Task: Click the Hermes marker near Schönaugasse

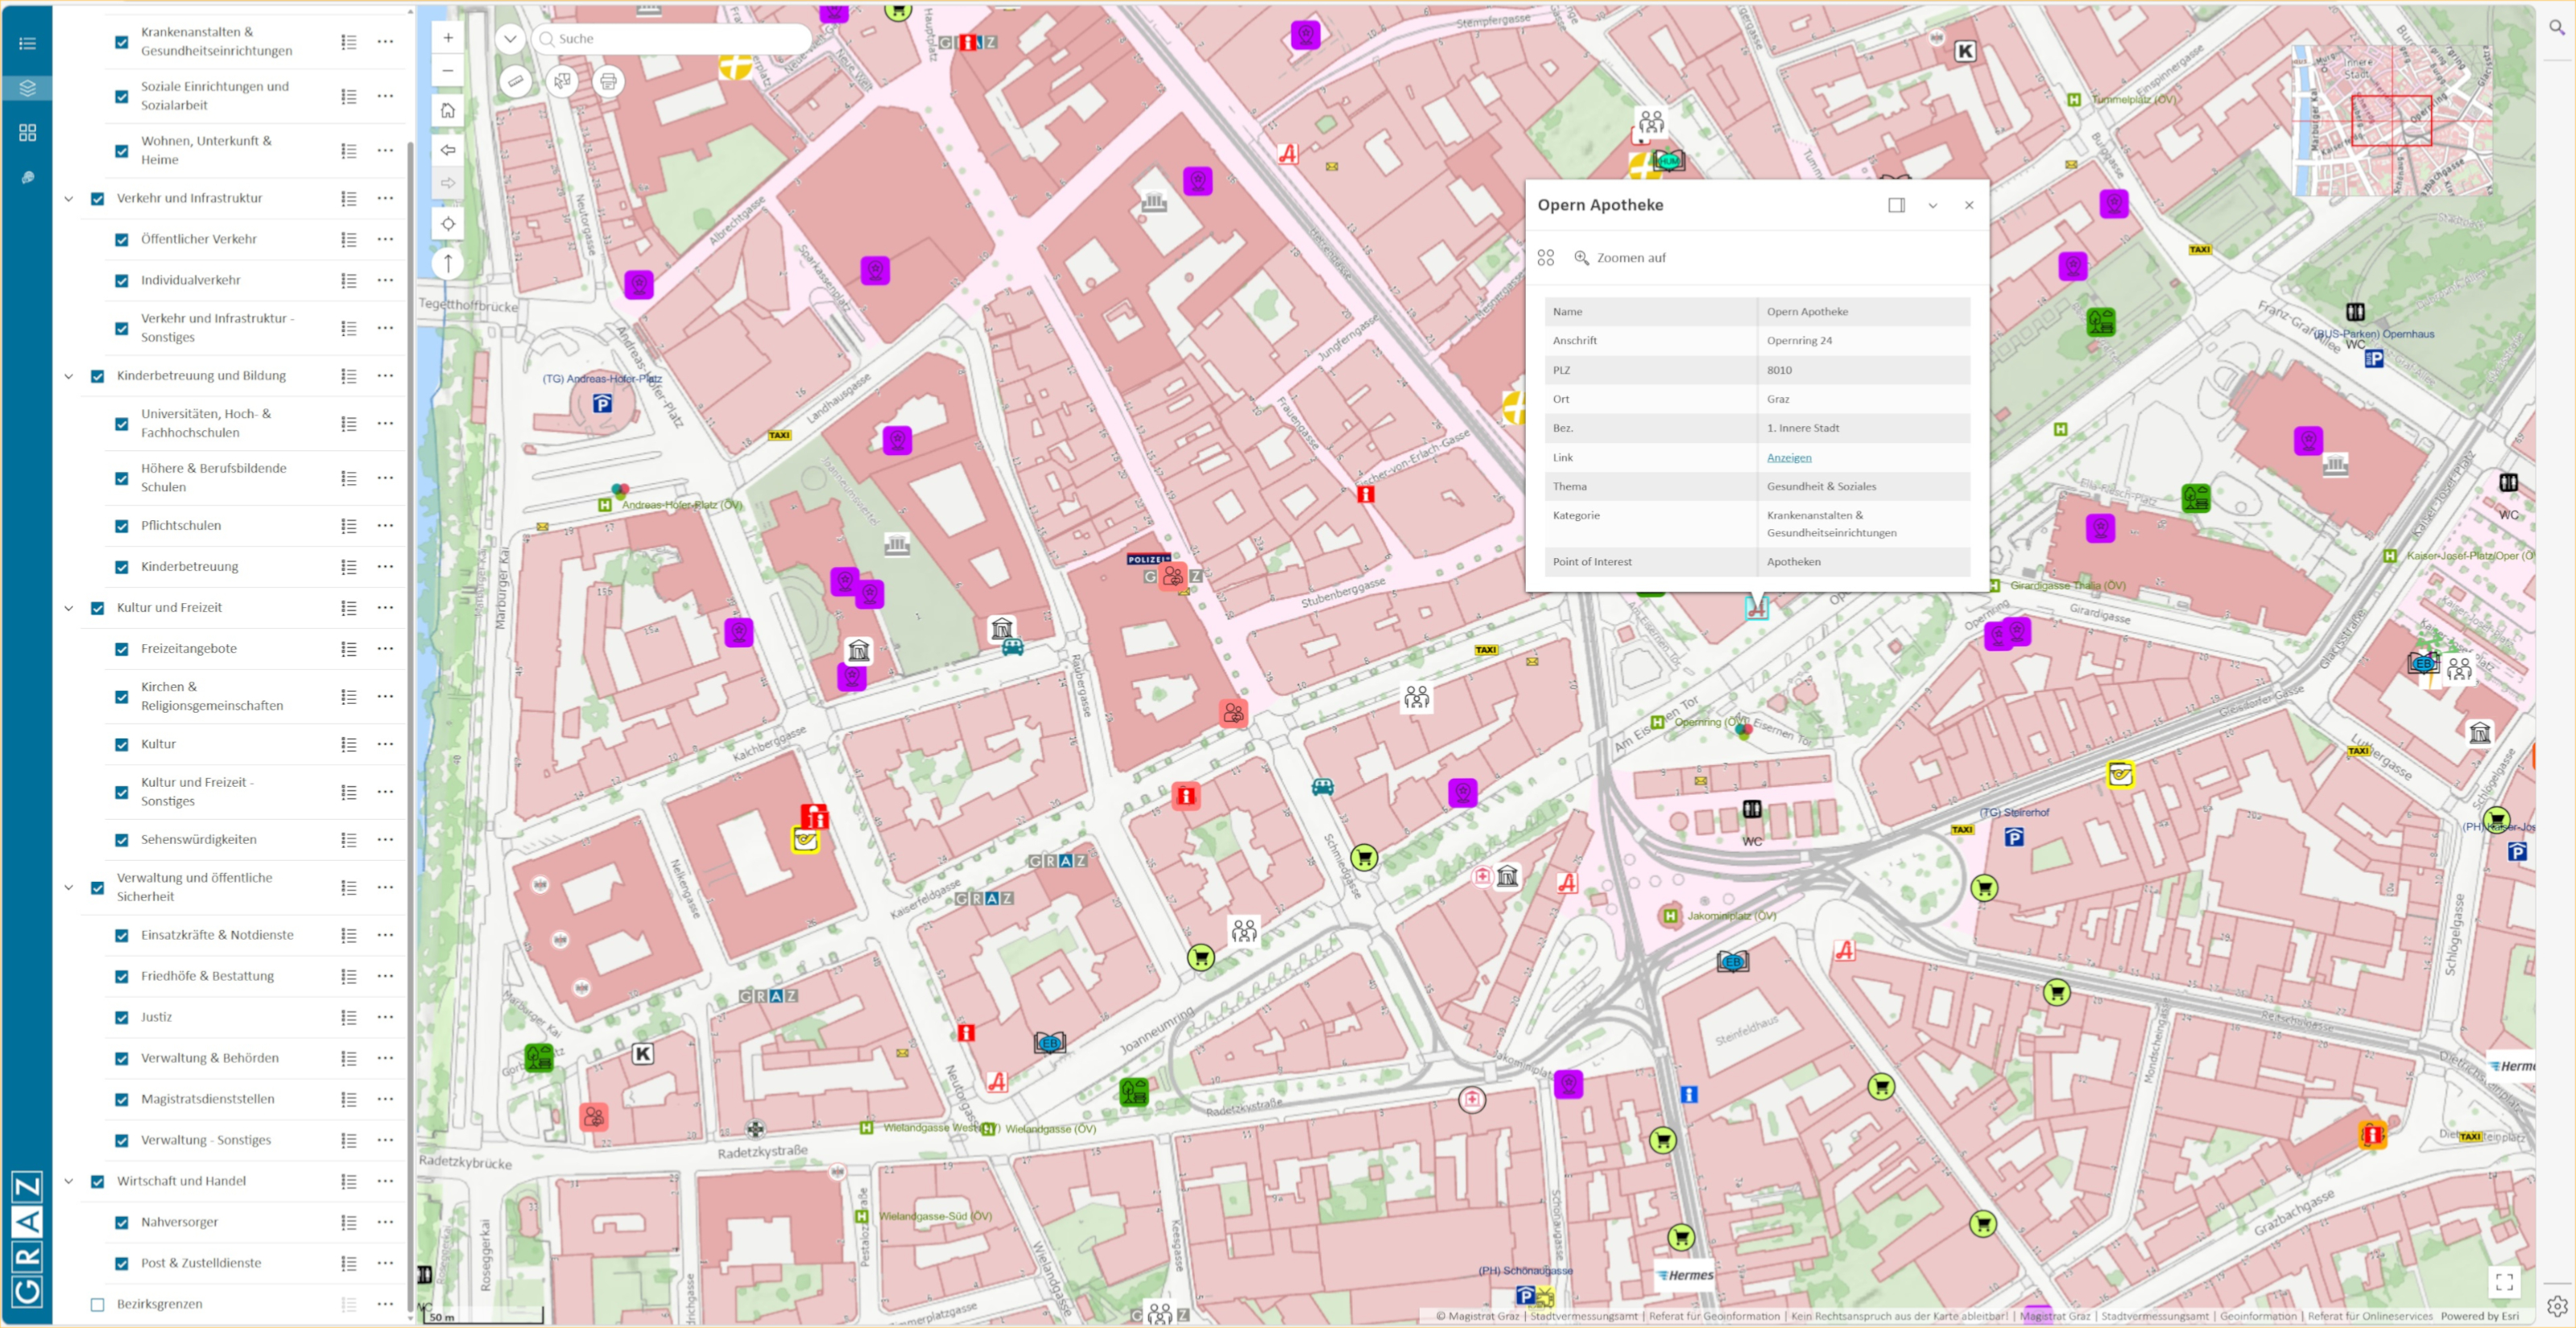Action: [x=1686, y=1276]
